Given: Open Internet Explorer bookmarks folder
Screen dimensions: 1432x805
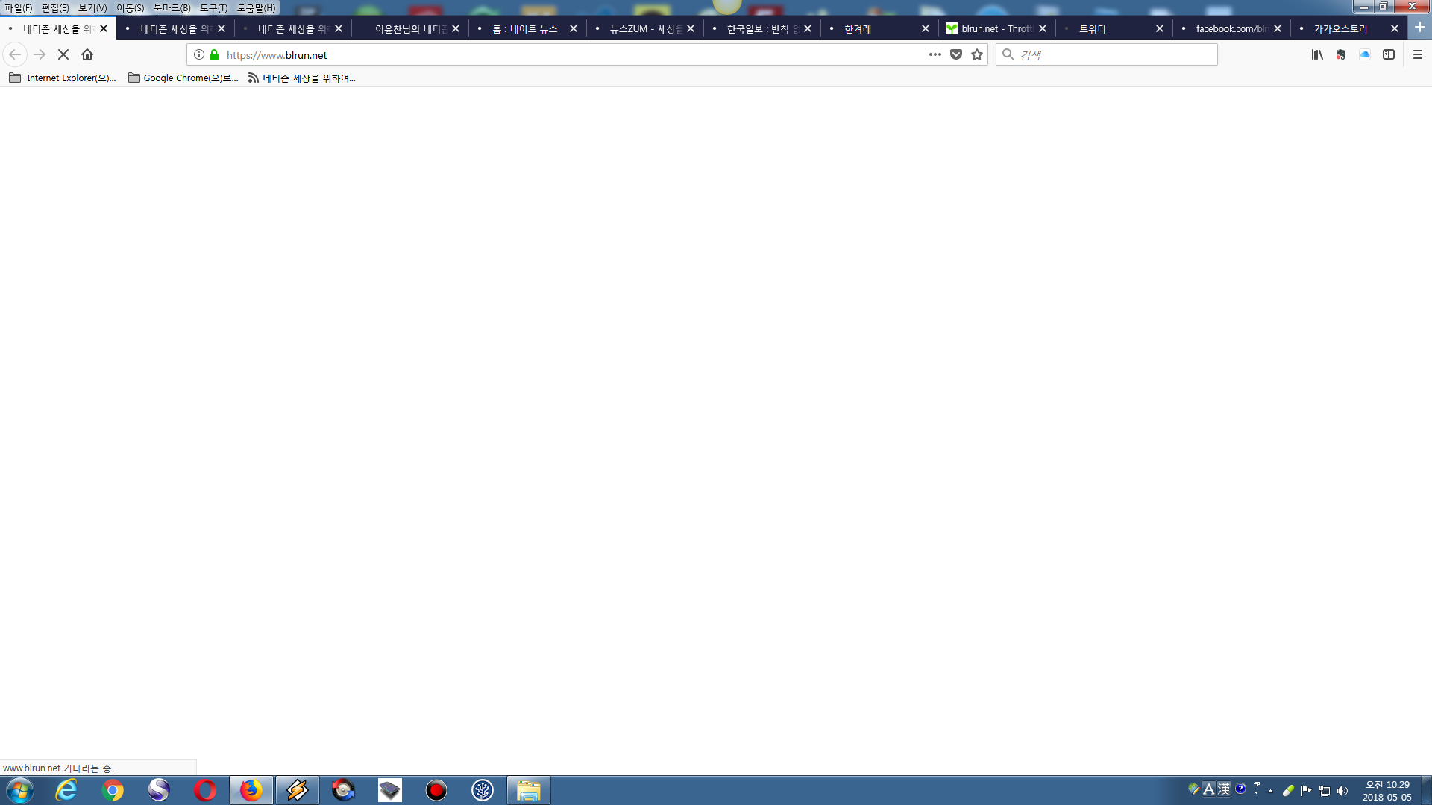Looking at the screenshot, I should coord(63,78).
